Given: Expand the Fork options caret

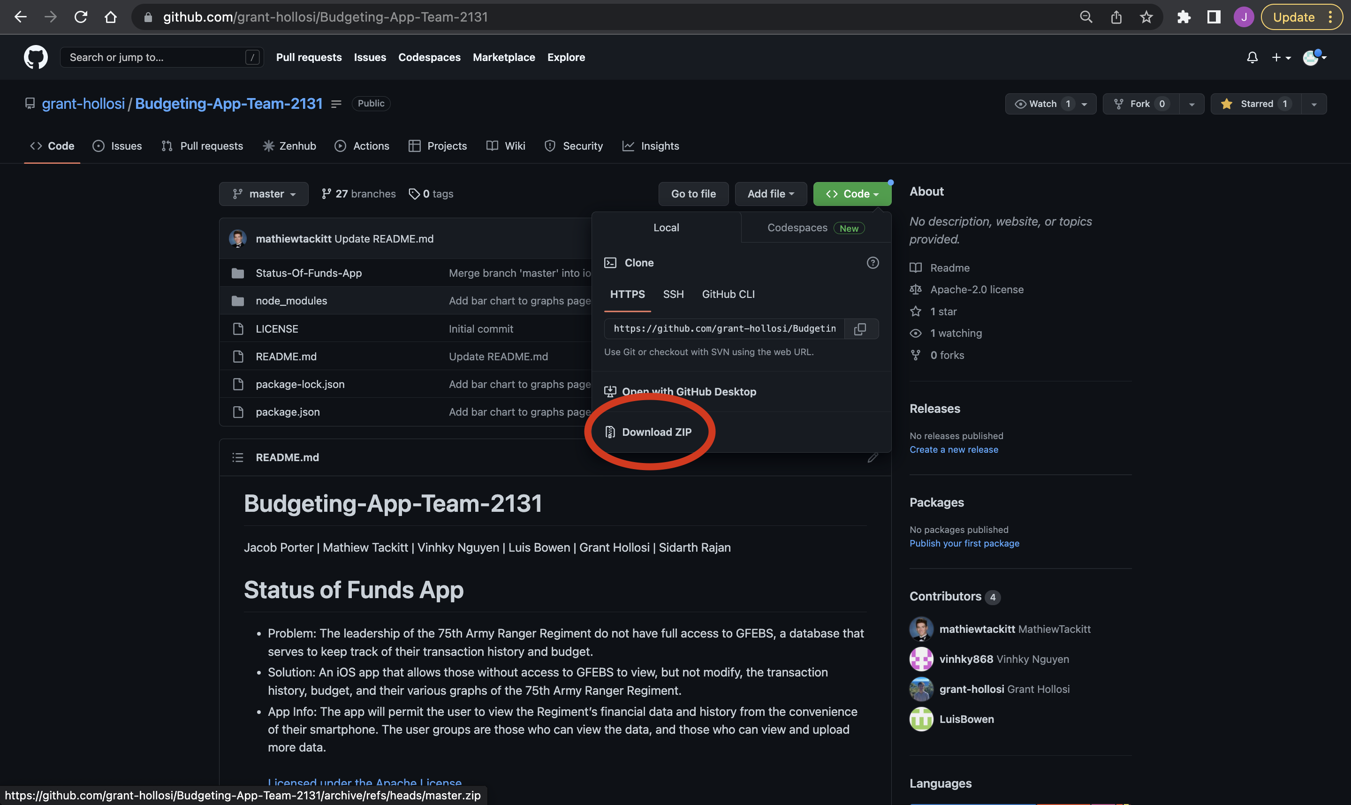Looking at the screenshot, I should click(1192, 104).
